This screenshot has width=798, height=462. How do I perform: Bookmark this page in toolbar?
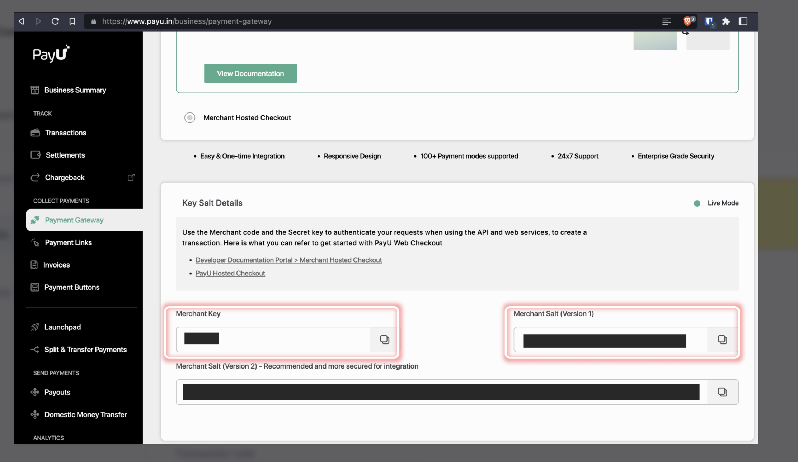72,21
